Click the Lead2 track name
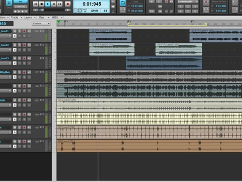 pyautogui.click(x=5, y=45)
